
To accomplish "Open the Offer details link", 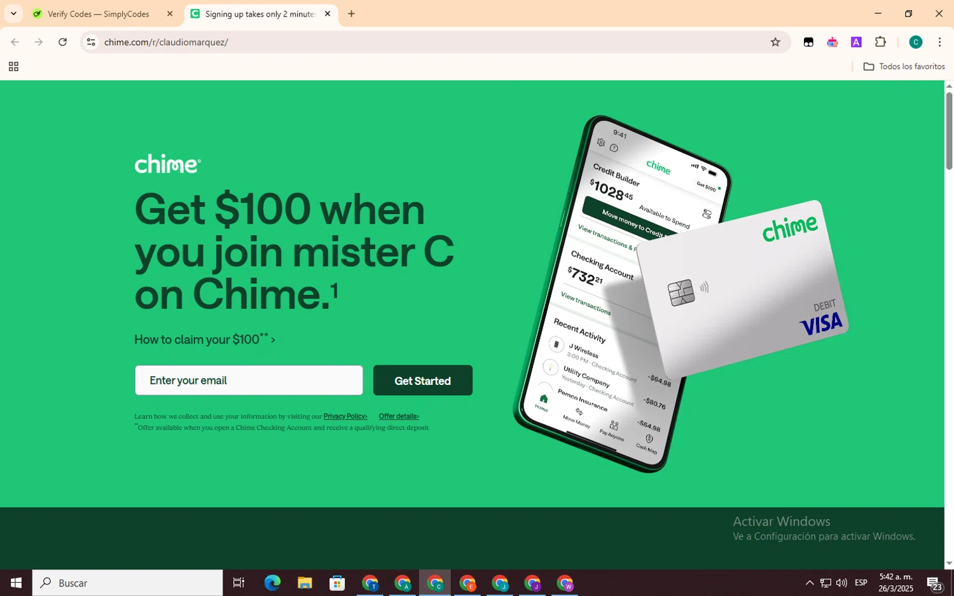I will 399,416.
